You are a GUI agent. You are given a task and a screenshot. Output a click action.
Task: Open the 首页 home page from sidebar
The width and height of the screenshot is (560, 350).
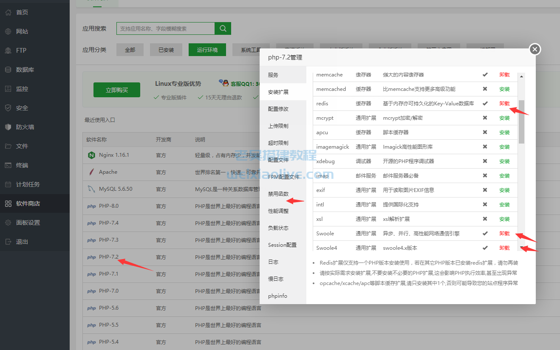click(x=19, y=12)
